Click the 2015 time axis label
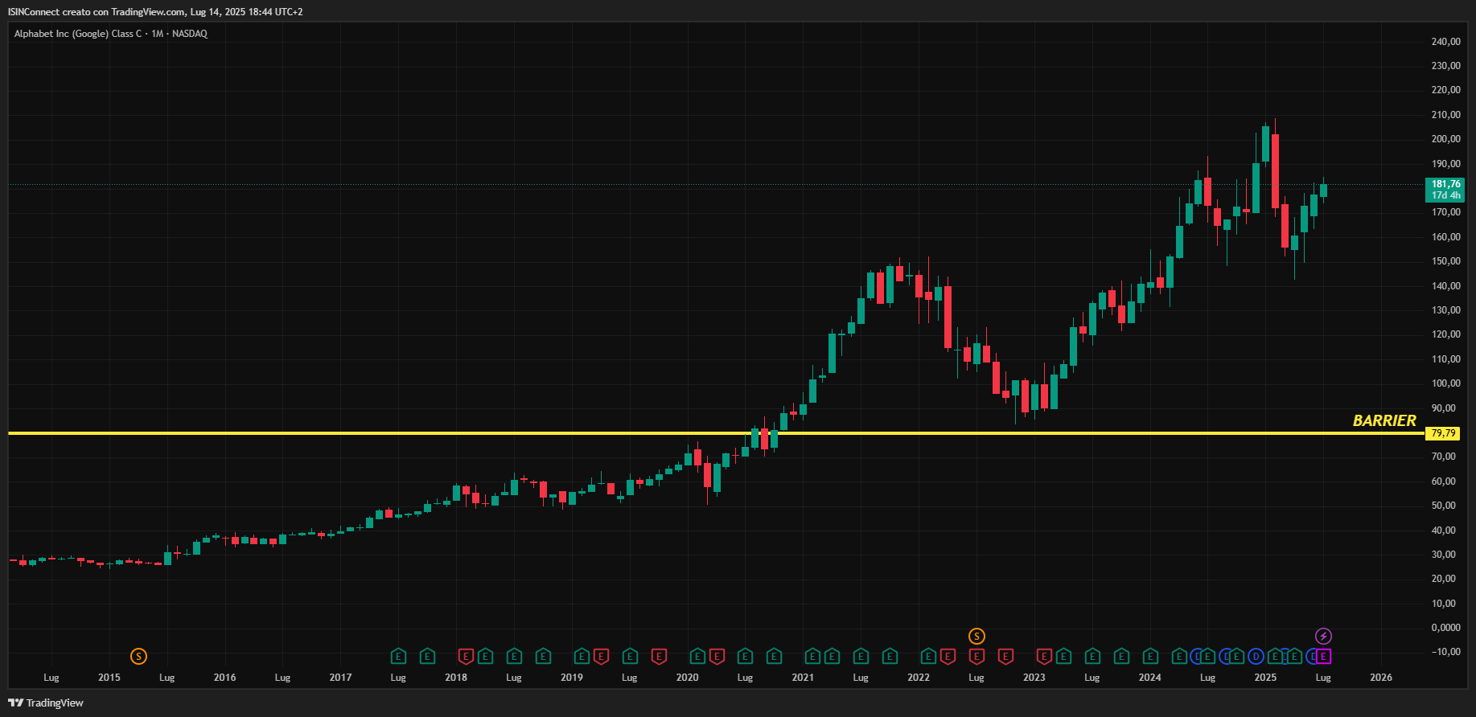Image resolution: width=1476 pixels, height=717 pixels. click(109, 678)
